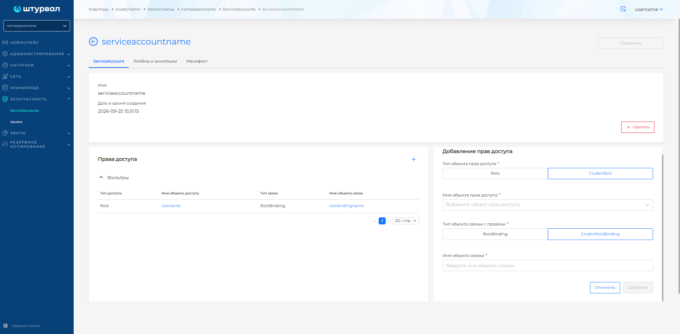Go to next page in pagination

389,221
